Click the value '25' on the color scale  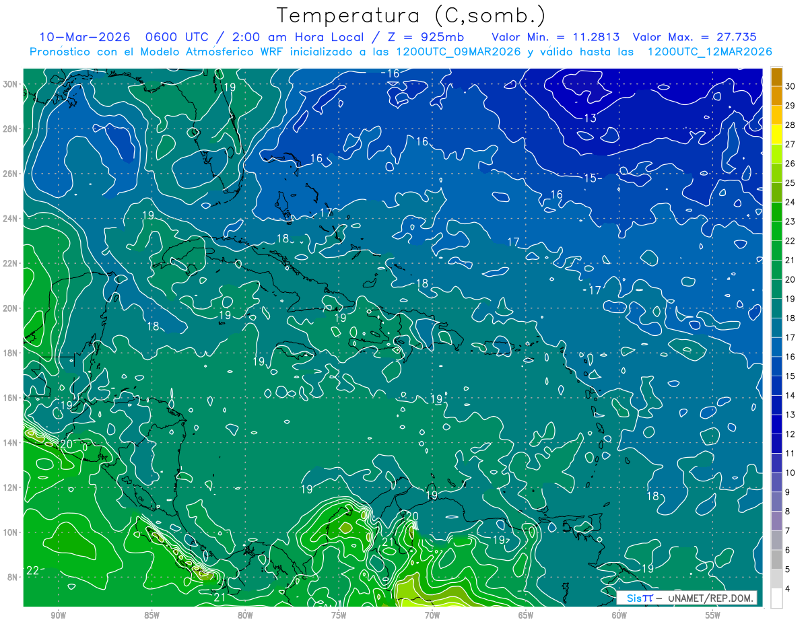[x=790, y=182]
